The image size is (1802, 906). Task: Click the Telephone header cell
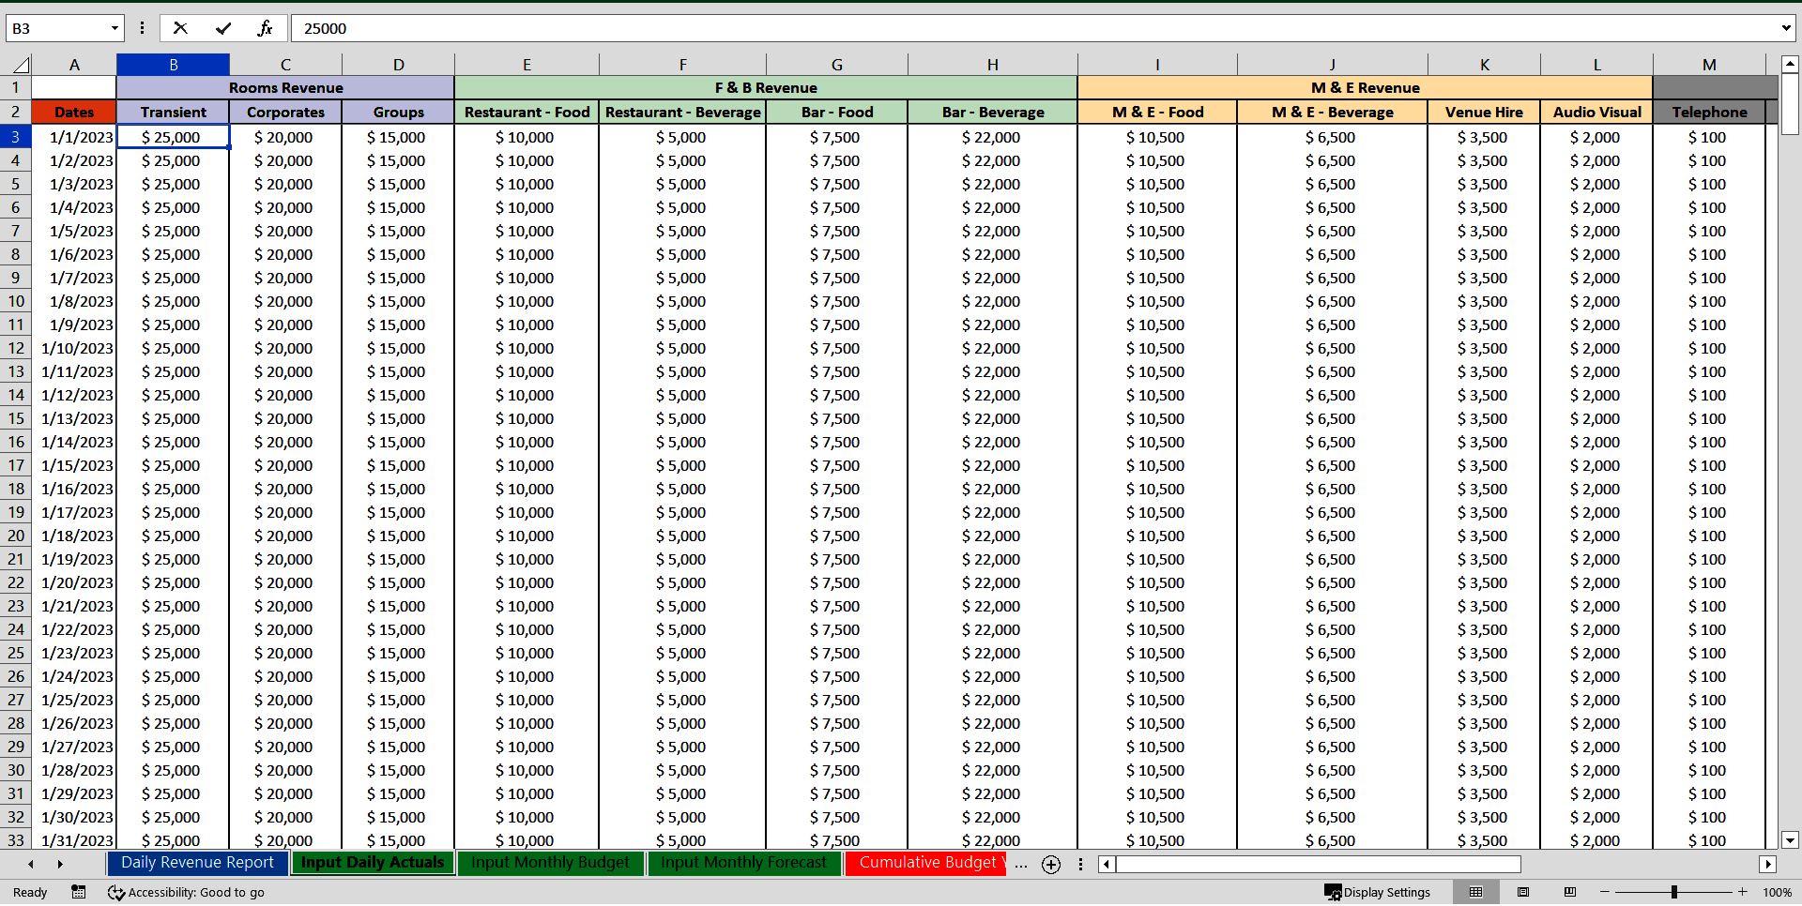tap(1709, 112)
